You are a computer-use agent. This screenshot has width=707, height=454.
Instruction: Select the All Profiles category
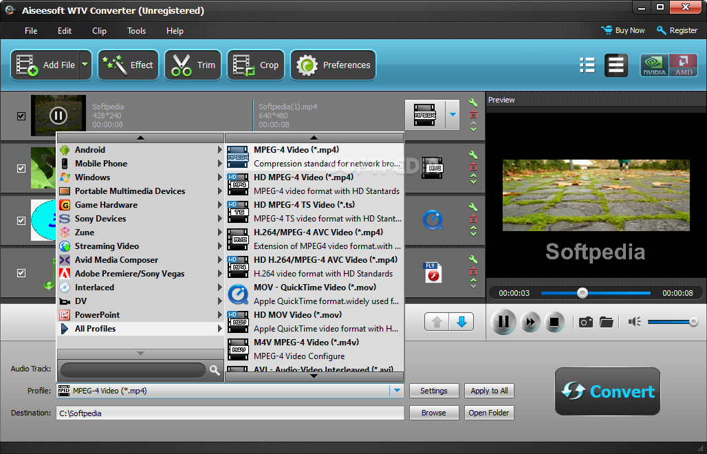click(141, 329)
